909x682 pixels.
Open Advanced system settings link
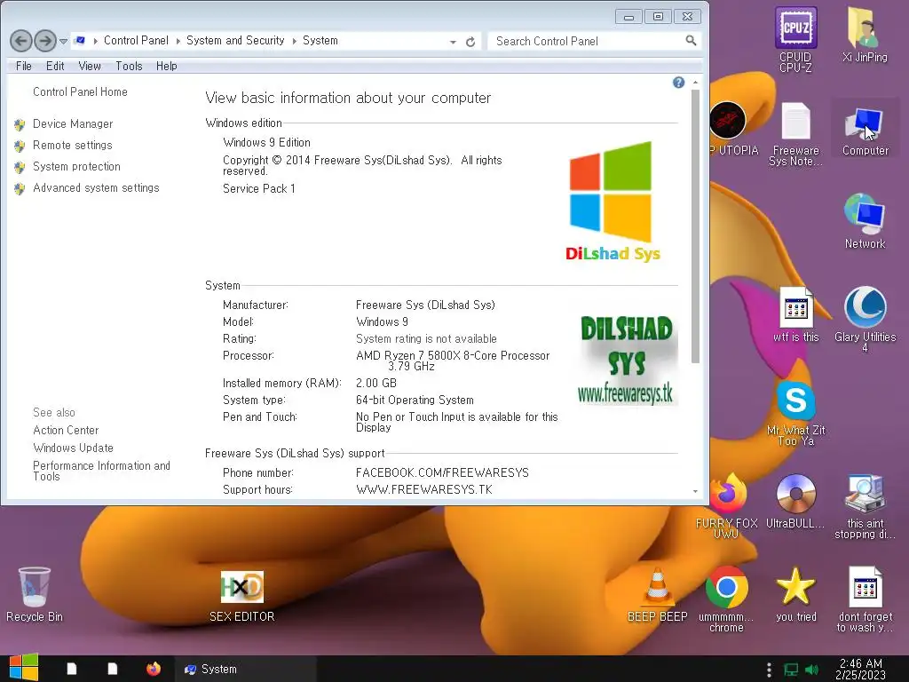pyautogui.click(x=96, y=188)
